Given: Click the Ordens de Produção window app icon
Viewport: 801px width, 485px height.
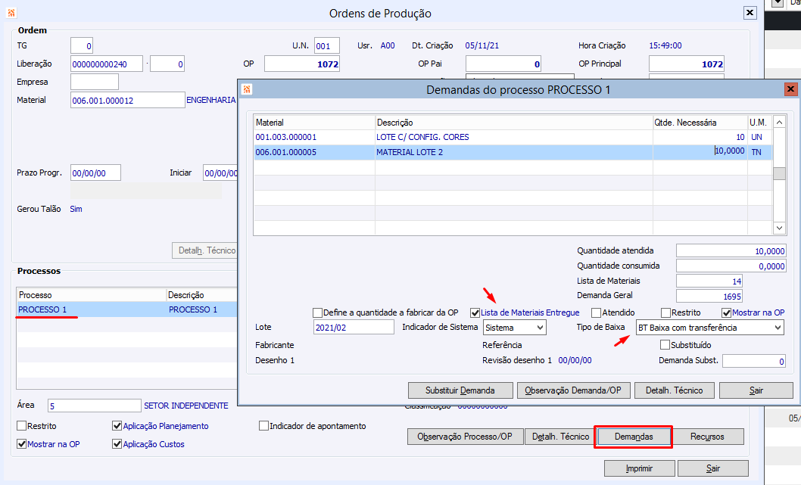Looking at the screenshot, I should (x=11, y=13).
